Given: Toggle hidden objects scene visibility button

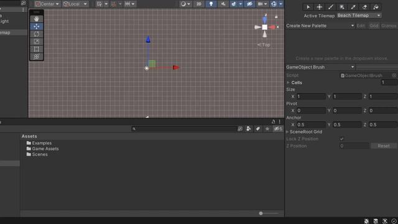Looking at the screenshot, I should pyautogui.click(x=250, y=4).
